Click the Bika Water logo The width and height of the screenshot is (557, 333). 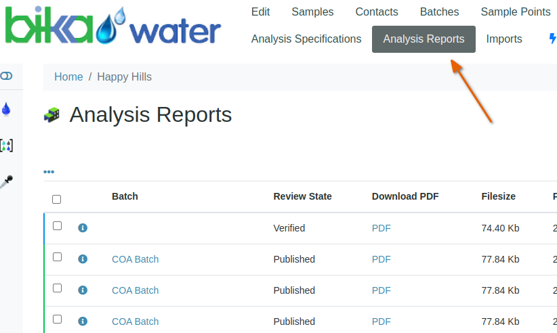pos(112,27)
